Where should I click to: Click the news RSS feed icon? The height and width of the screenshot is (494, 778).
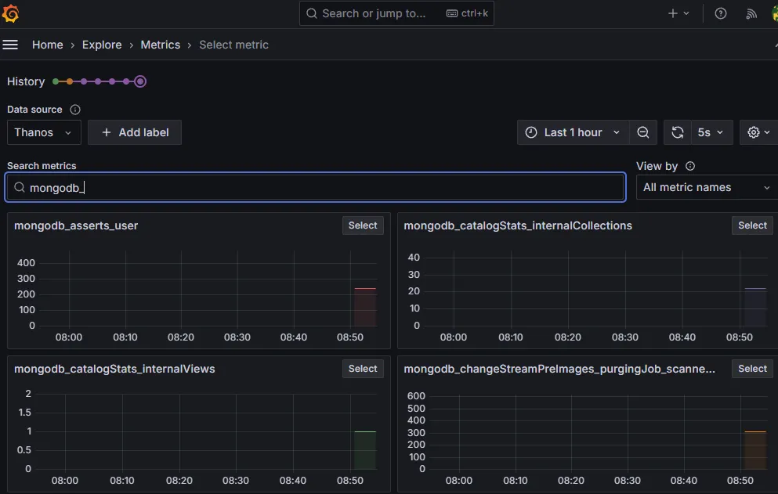(x=750, y=13)
